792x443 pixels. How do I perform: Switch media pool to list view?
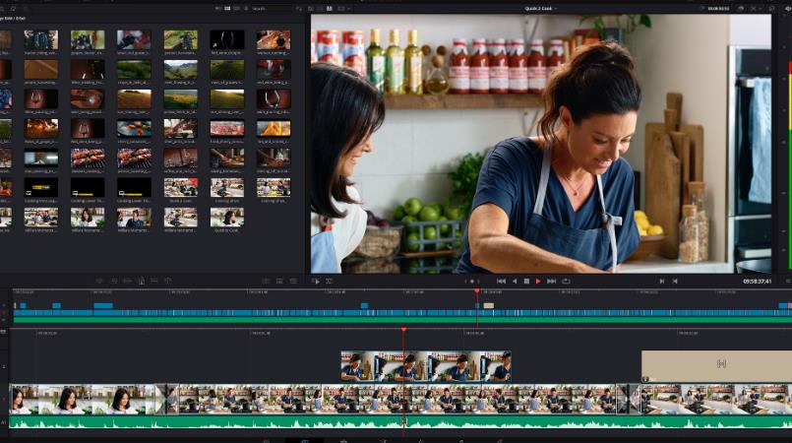pos(246,9)
